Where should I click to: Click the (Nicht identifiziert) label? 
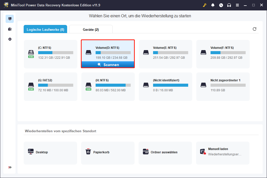(166, 80)
